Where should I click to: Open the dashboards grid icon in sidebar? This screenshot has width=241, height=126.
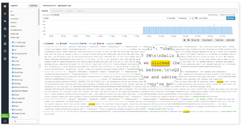5,29
